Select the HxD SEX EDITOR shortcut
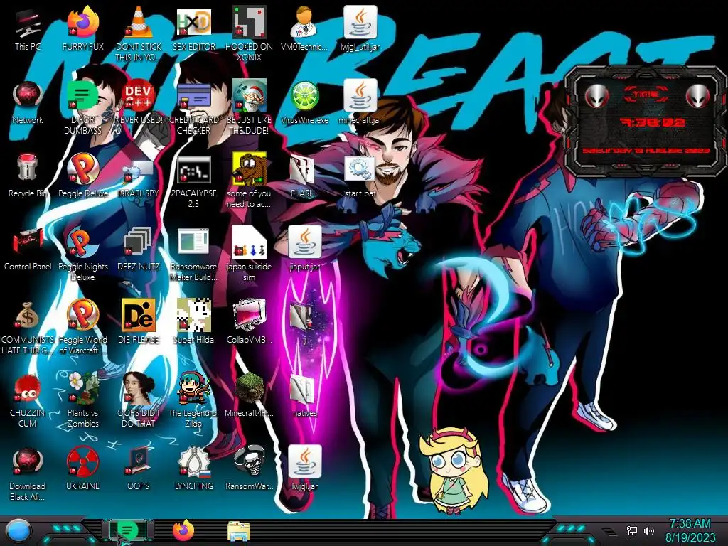The width and height of the screenshot is (728, 546). click(193, 30)
